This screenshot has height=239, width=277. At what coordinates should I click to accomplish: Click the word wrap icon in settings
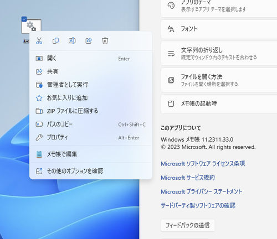(x=171, y=54)
